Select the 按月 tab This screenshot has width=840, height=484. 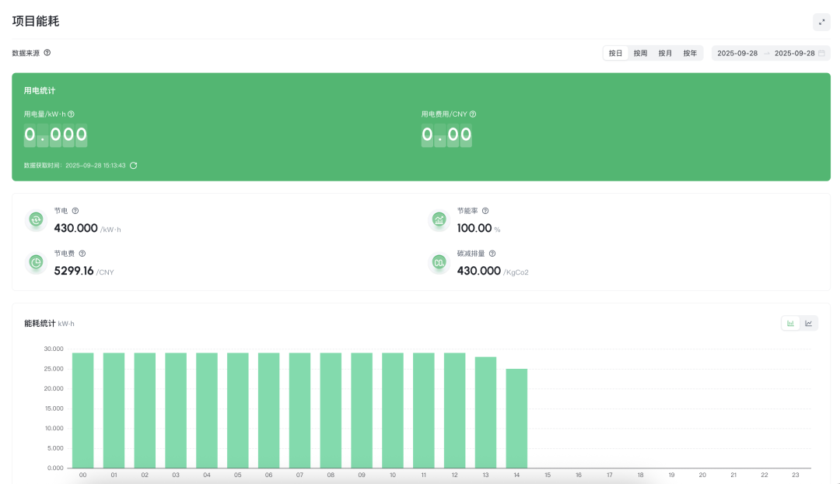point(665,53)
